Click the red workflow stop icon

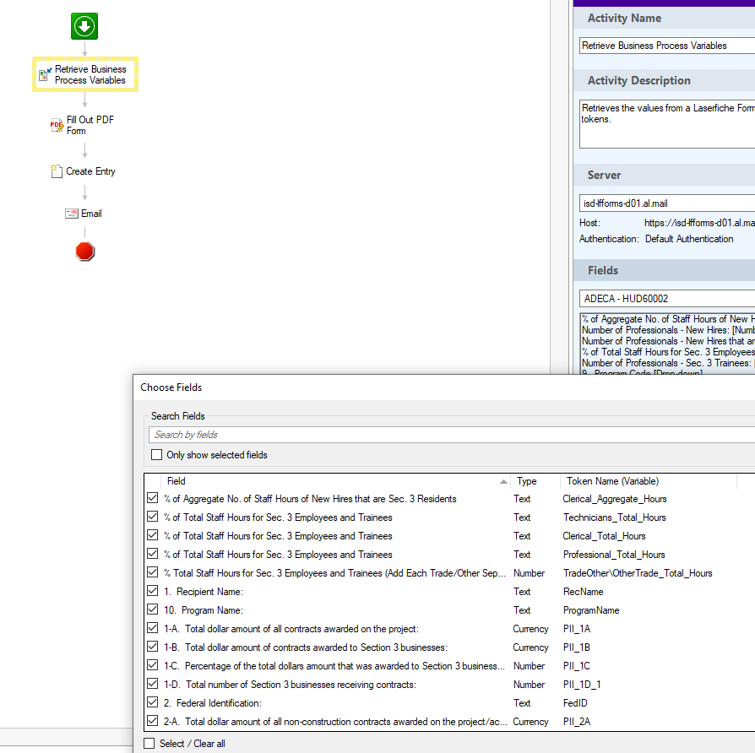(84, 251)
